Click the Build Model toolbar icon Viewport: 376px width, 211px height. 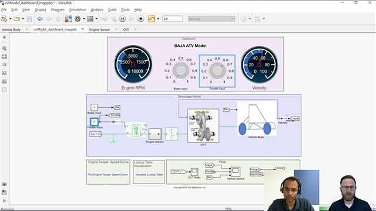[257, 19]
